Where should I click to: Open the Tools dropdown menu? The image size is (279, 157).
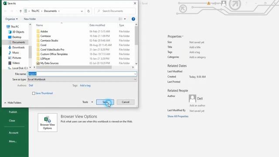pos(87,102)
